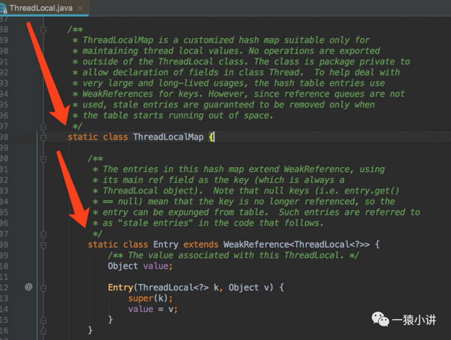This screenshot has width=451, height=340.
Task: Click fold end marker of Entry class
Action: click(x=43, y=331)
